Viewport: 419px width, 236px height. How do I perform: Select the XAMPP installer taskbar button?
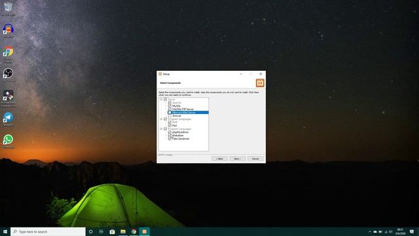coord(144,231)
